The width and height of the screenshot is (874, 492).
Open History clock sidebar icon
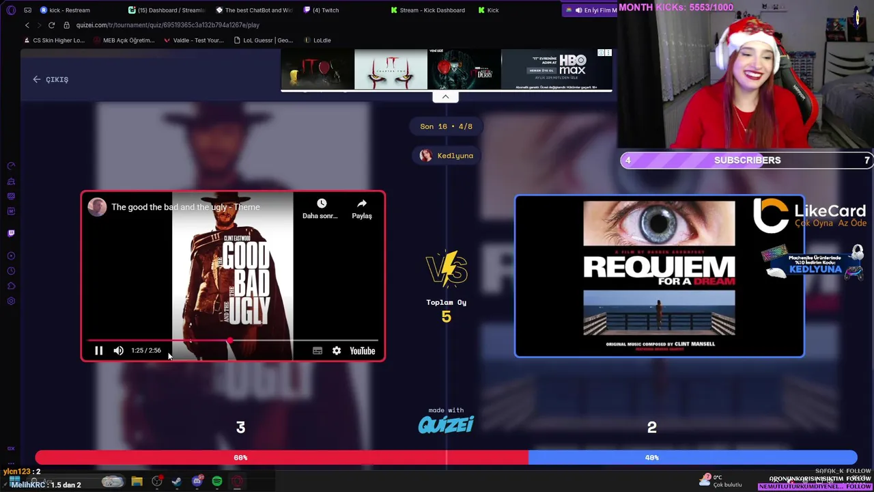click(x=11, y=271)
